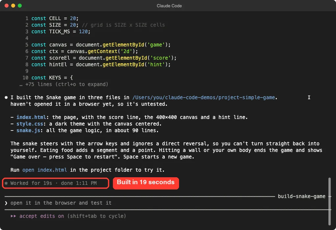The height and width of the screenshot is (230, 336).
Task: Toggle the 'accept edits on' mode indicator
Action: (41, 216)
